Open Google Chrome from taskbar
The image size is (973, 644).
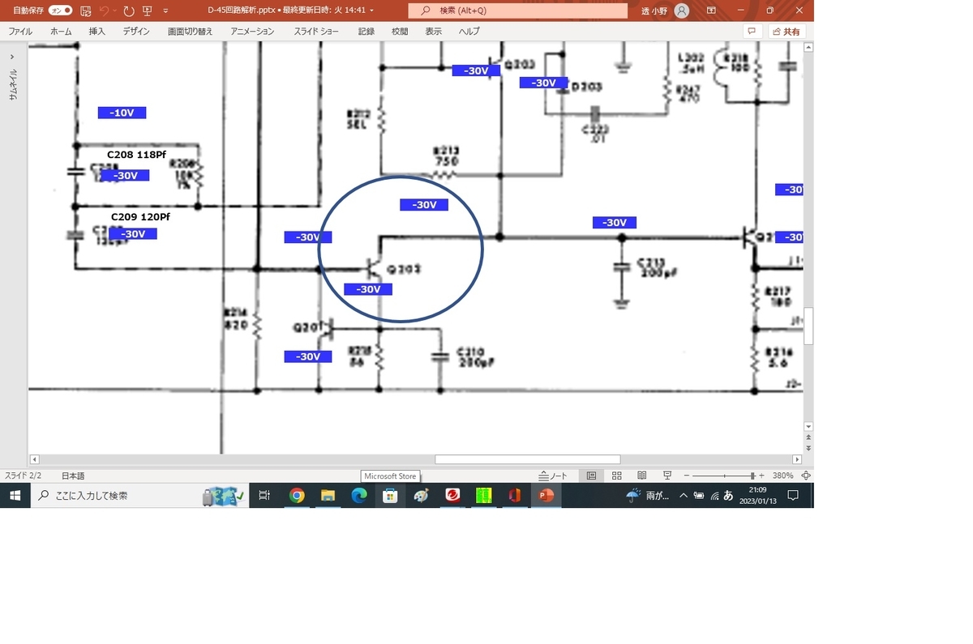pos(297,495)
